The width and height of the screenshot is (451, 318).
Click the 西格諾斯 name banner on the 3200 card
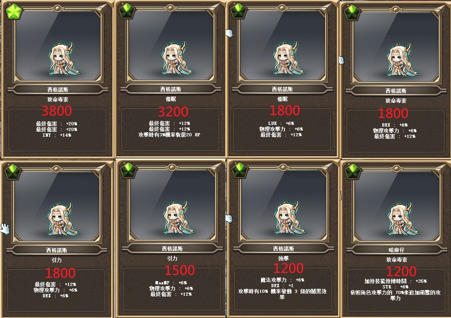tap(170, 89)
